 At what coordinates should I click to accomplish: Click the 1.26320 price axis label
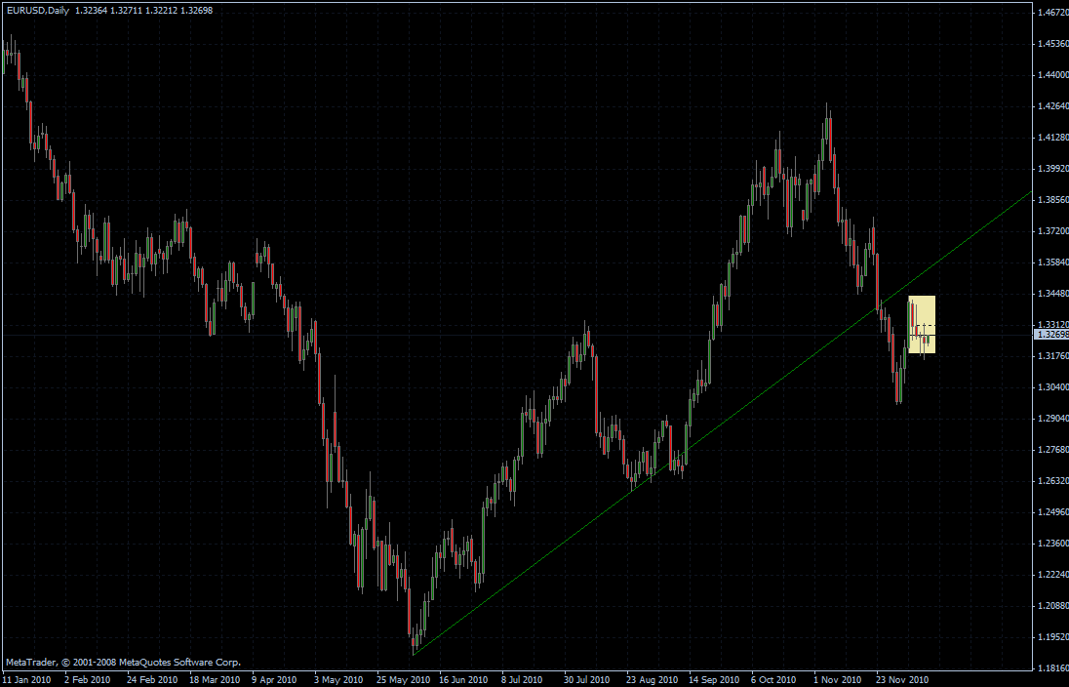click(1053, 481)
